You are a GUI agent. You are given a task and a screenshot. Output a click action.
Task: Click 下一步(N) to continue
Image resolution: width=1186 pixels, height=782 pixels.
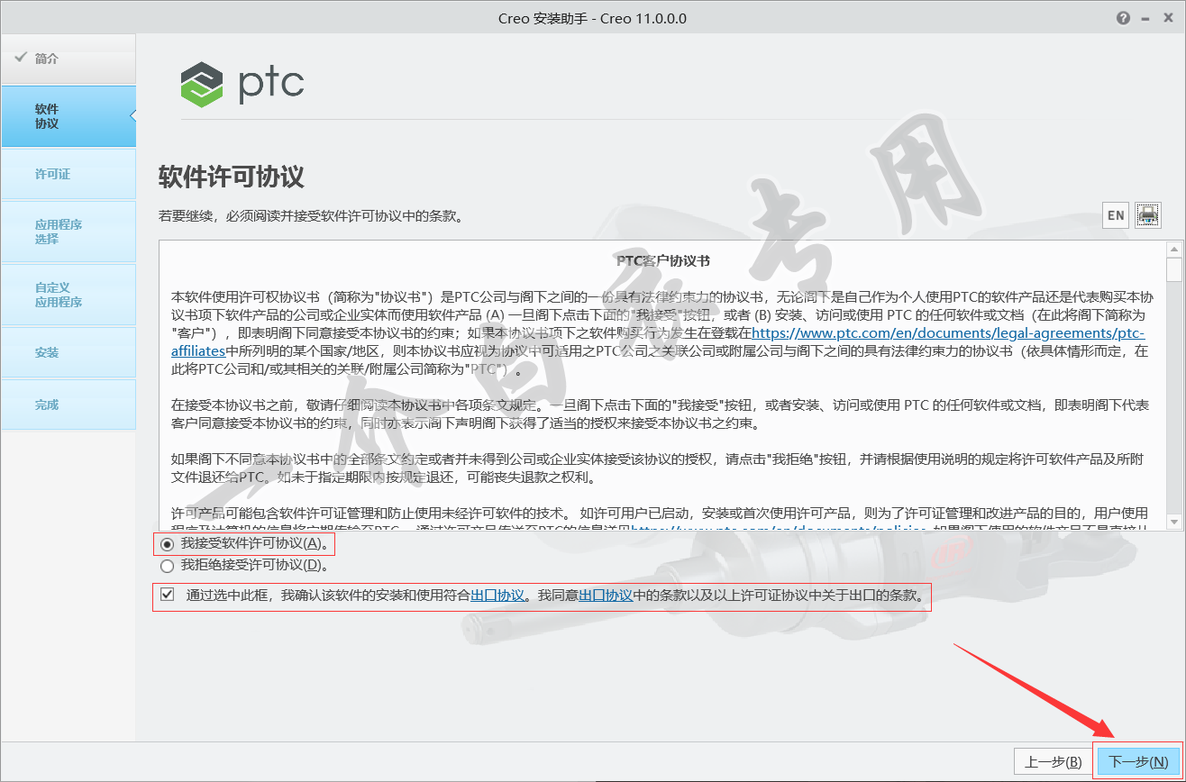pos(1137,761)
